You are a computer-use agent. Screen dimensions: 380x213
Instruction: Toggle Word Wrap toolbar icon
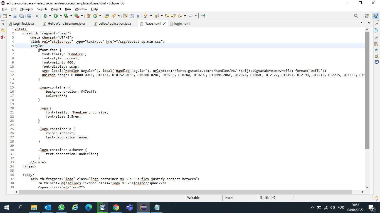125,16
